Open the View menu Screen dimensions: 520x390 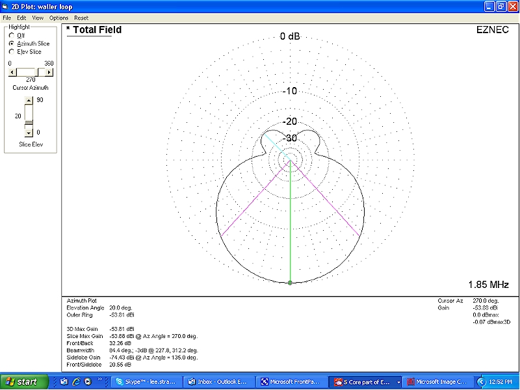click(x=38, y=18)
